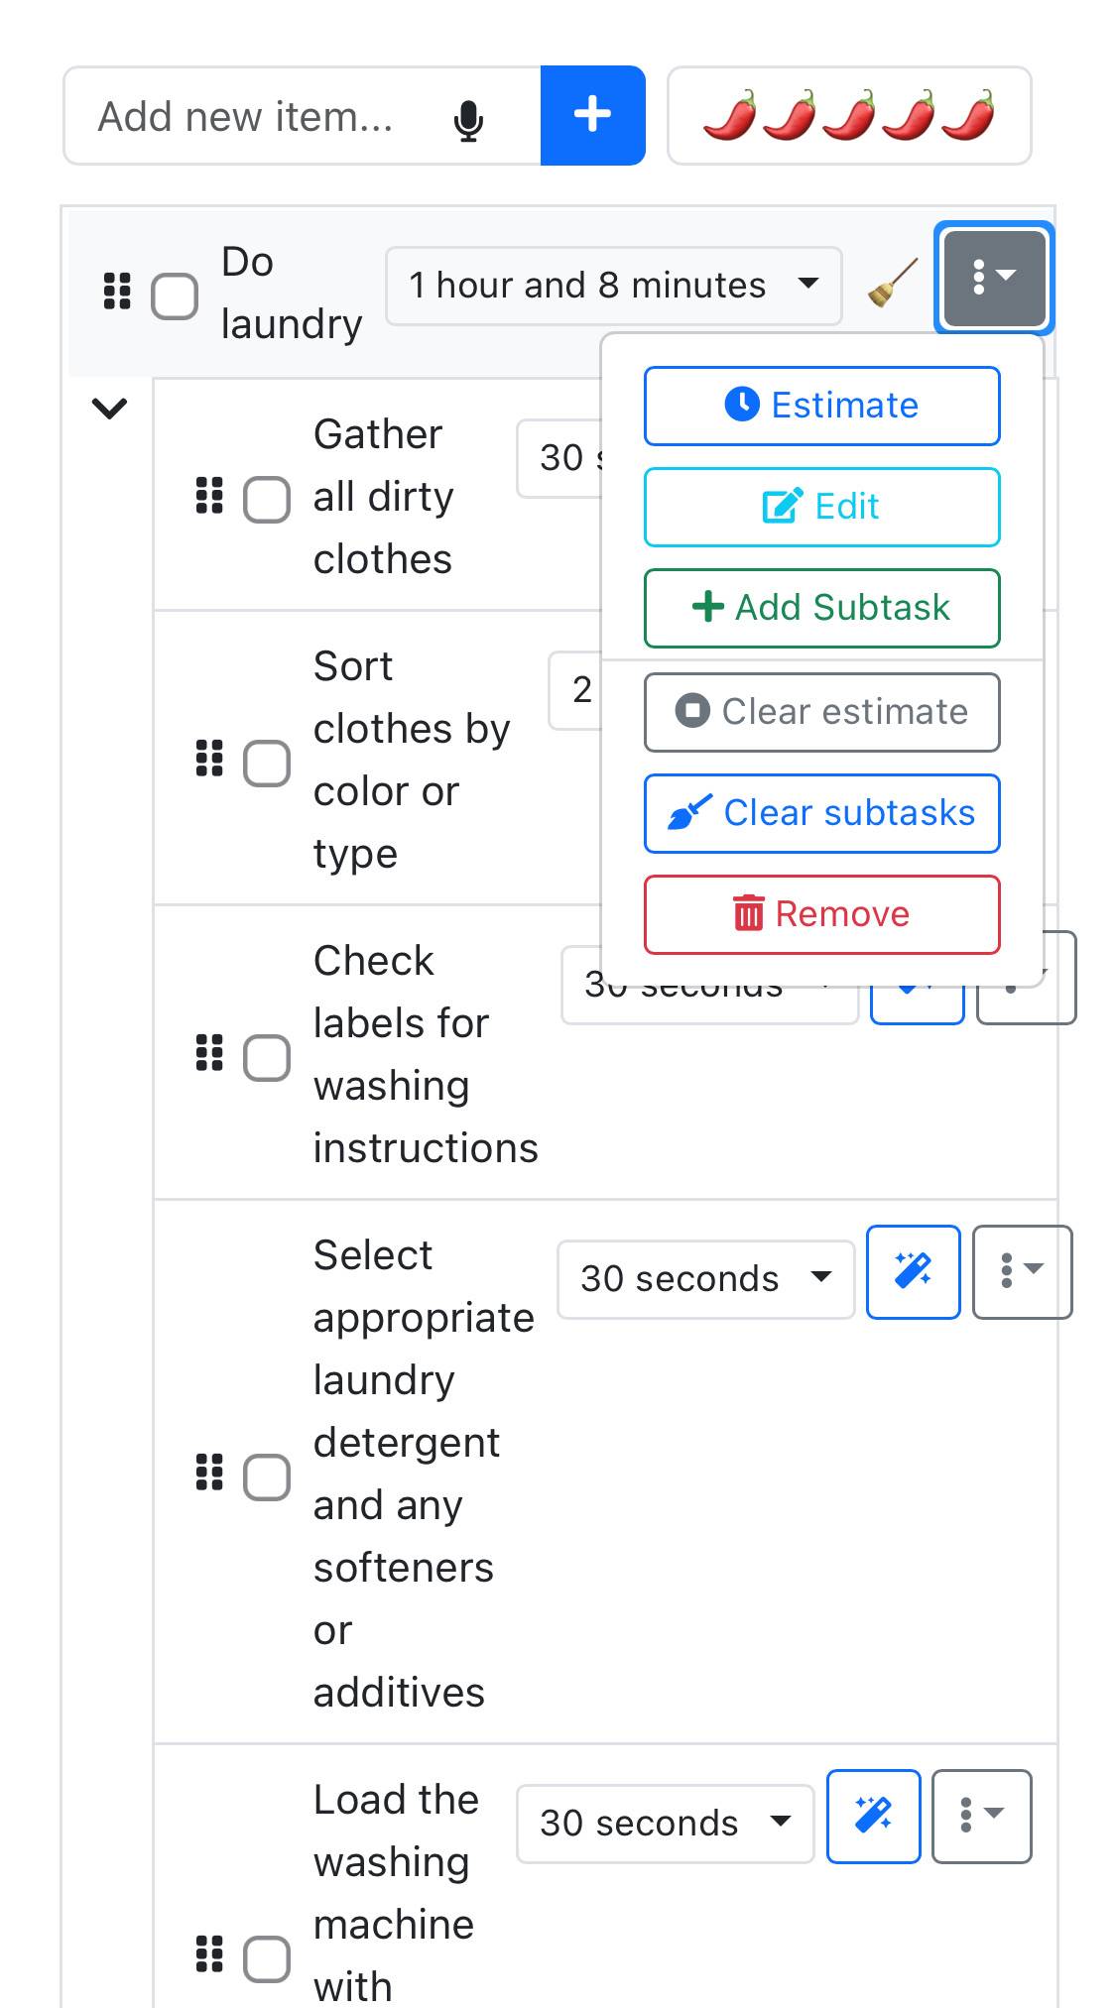Click the blue plus add item button
This screenshot has width=1116, height=2008.
click(593, 115)
